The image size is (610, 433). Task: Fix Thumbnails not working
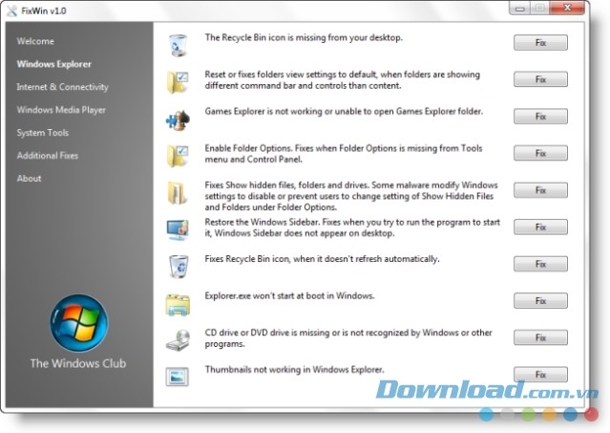[x=540, y=374]
